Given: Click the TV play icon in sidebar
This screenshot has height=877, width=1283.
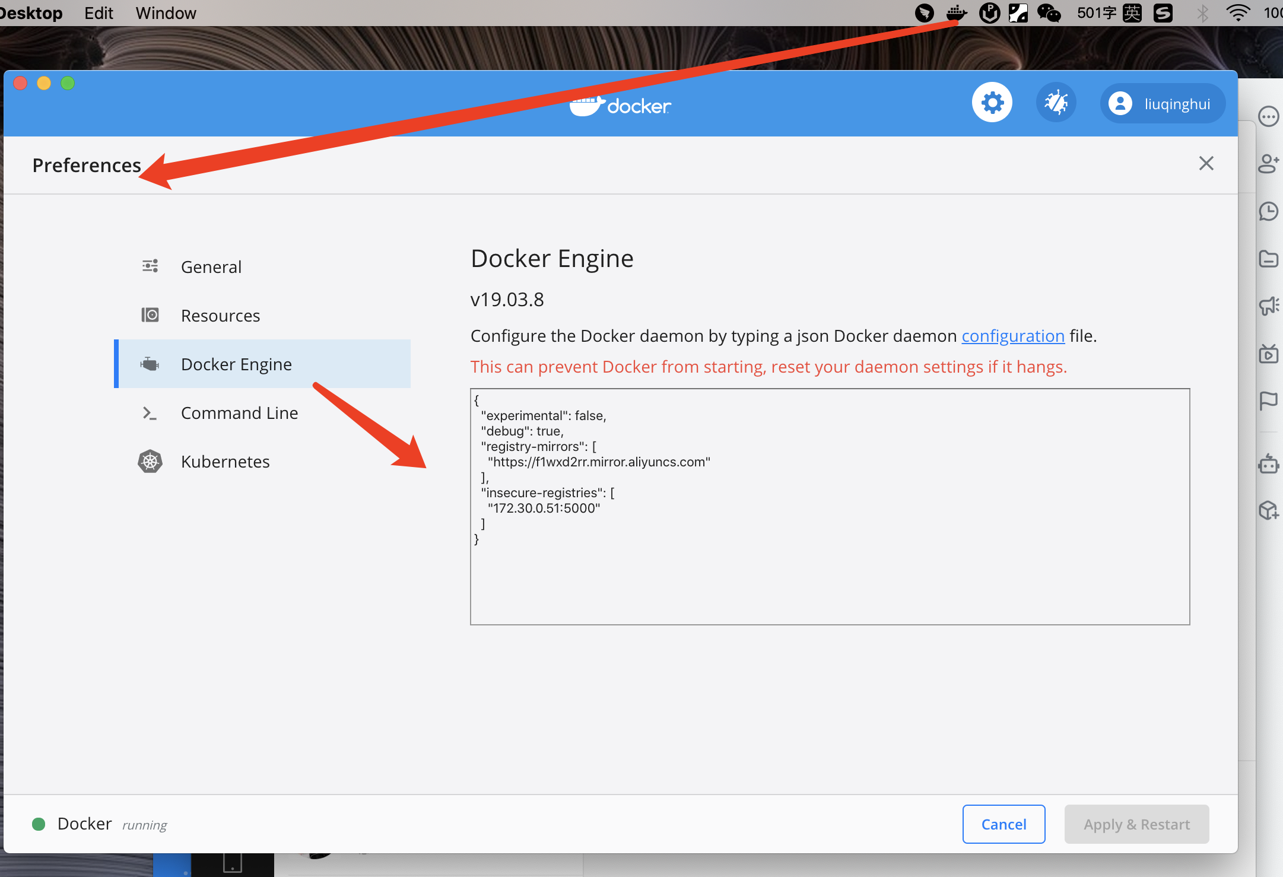Looking at the screenshot, I should pos(1269,354).
